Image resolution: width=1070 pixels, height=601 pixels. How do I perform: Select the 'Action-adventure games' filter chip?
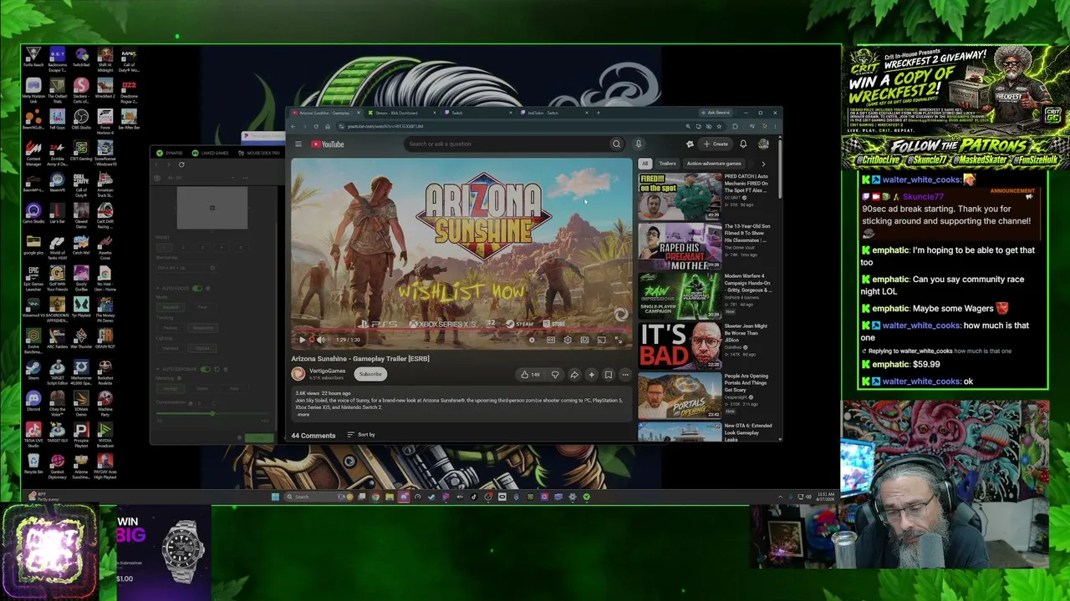click(x=714, y=164)
